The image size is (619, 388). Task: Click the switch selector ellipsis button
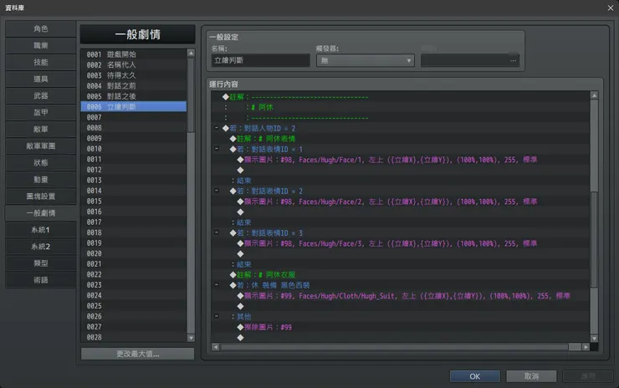513,60
